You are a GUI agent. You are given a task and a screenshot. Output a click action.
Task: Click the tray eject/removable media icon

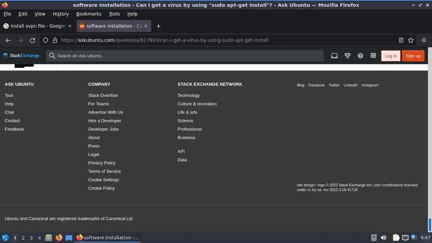374,238
